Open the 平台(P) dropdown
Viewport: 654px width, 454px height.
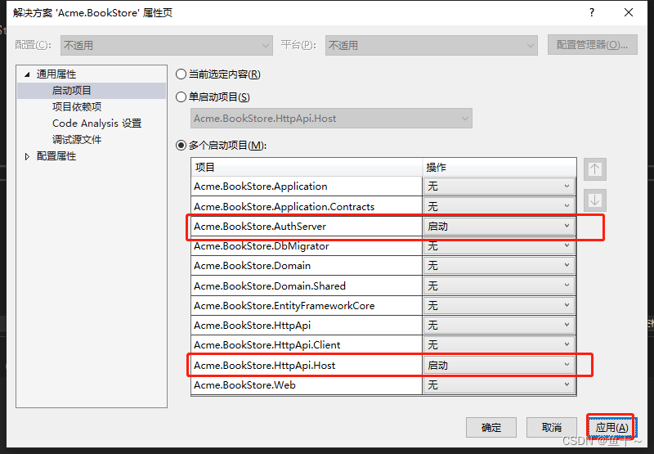432,45
